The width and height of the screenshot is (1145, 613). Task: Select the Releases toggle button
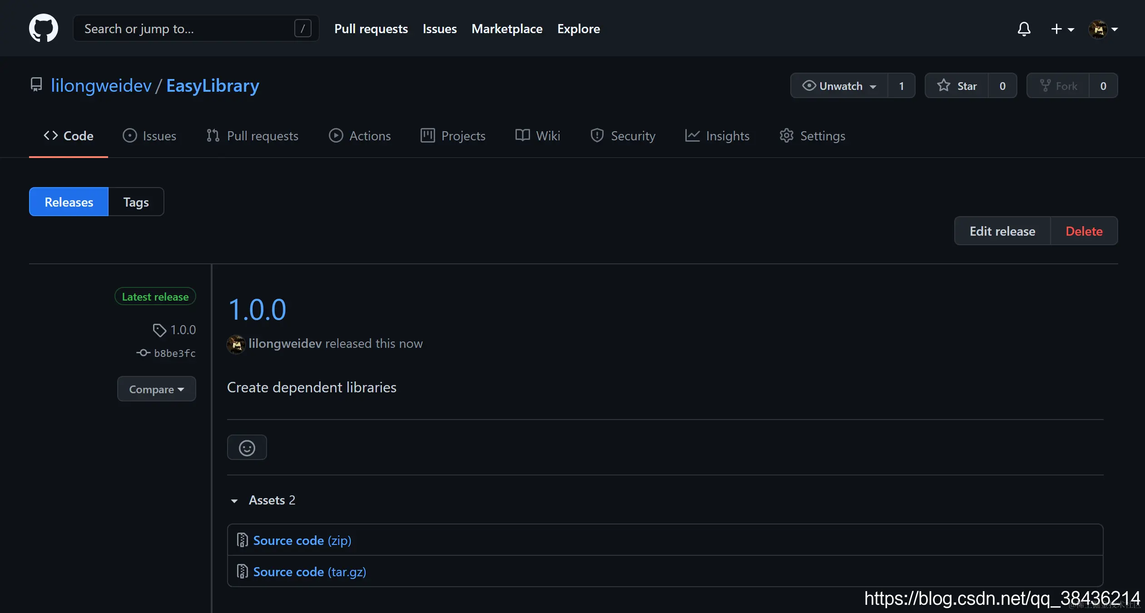coord(69,202)
